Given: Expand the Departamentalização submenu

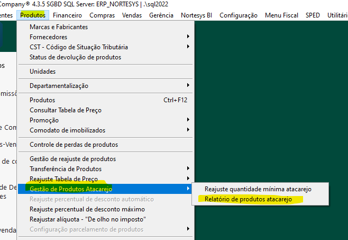Looking at the screenshot, I should 59,86.
